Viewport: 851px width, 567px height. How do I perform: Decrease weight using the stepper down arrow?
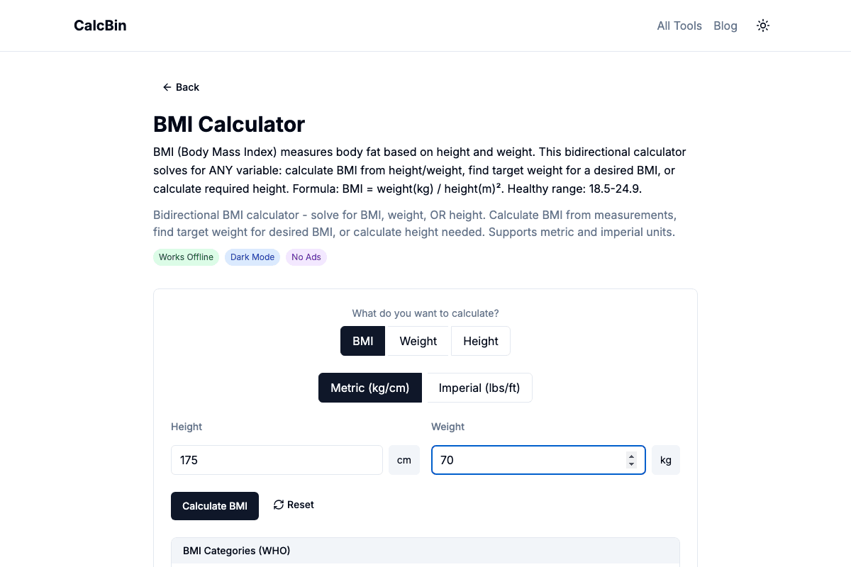[x=631, y=464]
